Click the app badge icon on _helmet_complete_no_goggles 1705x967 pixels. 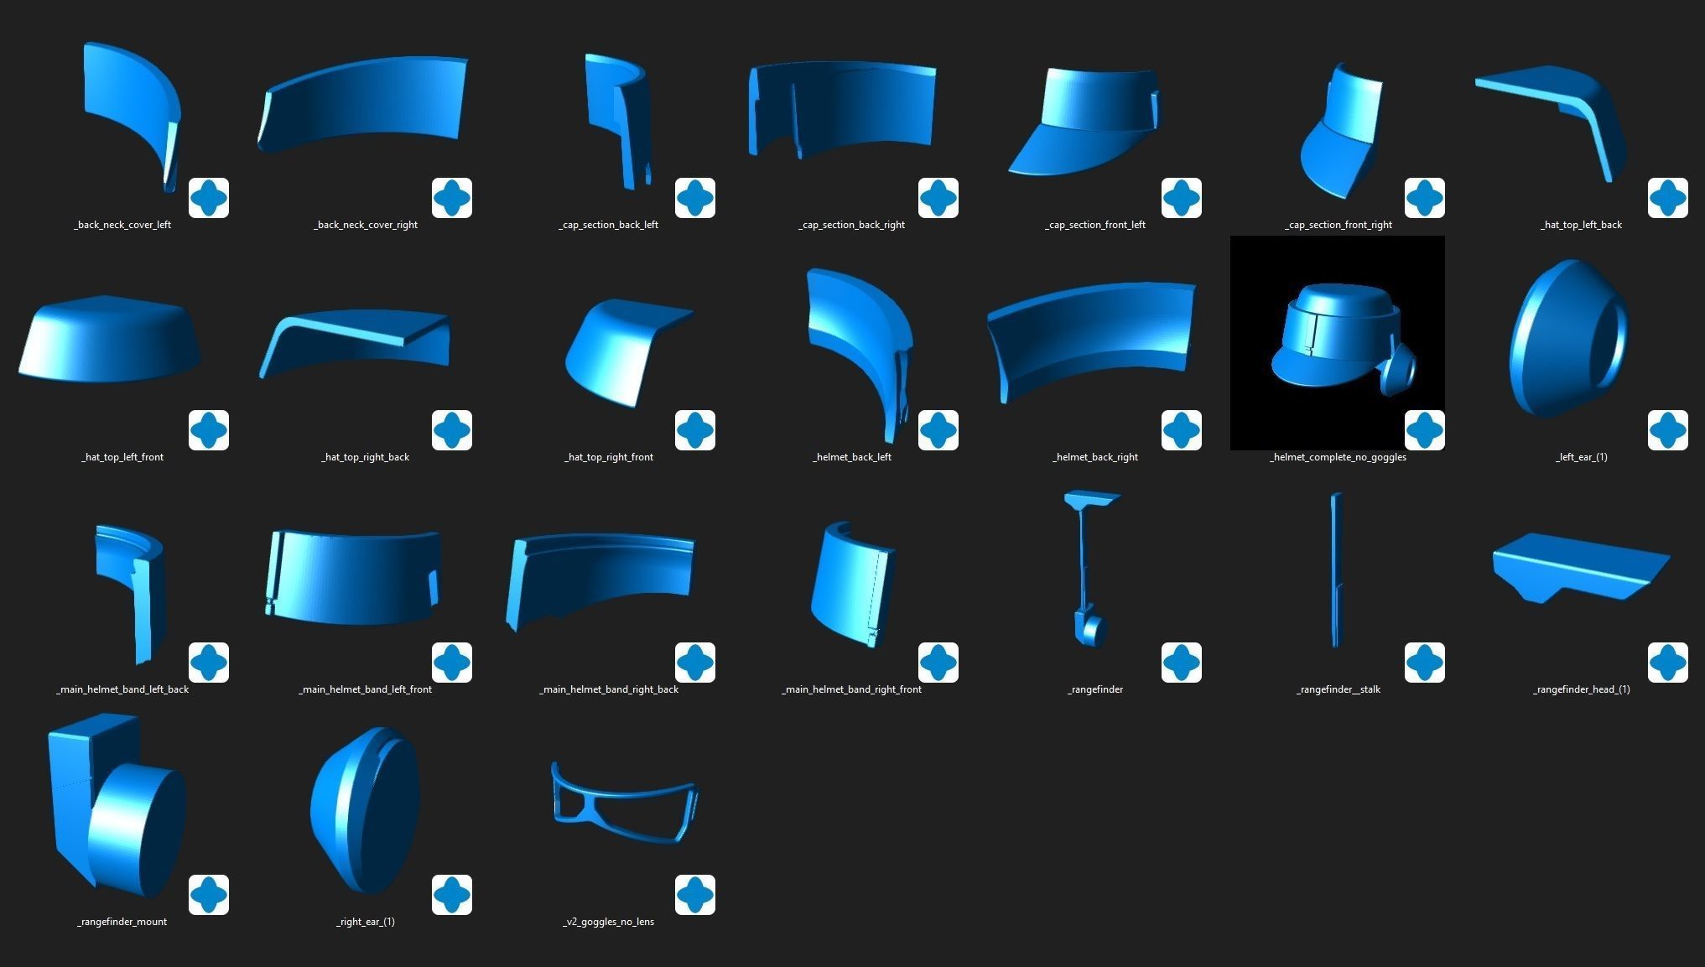click(x=1425, y=430)
